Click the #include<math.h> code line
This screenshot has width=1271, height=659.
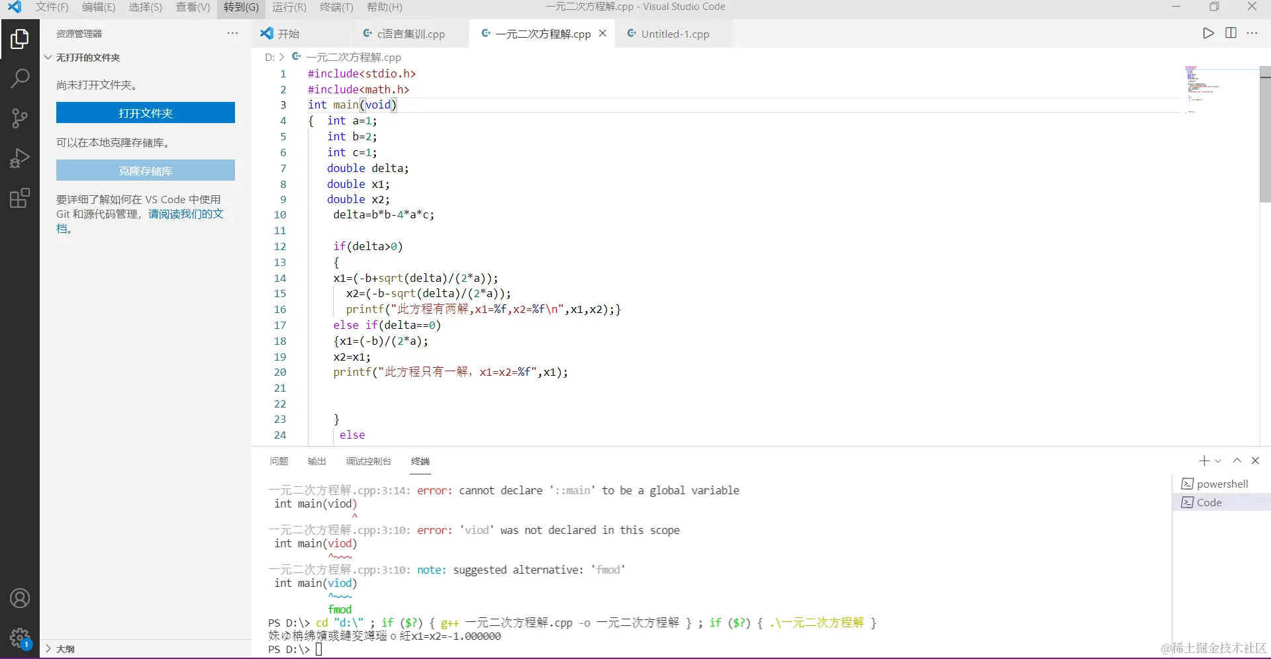(x=358, y=89)
